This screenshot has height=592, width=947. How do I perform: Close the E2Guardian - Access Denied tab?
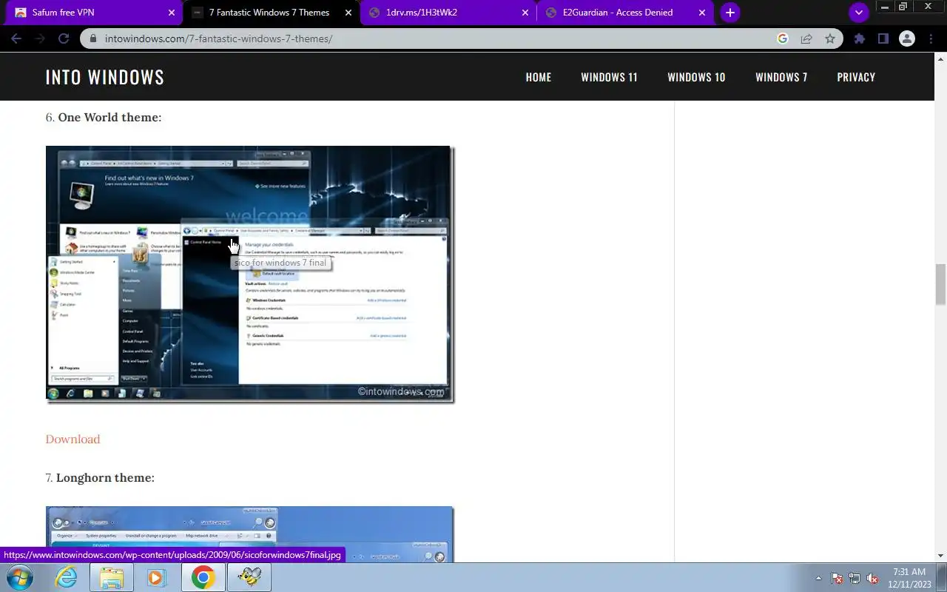click(702, 13)
